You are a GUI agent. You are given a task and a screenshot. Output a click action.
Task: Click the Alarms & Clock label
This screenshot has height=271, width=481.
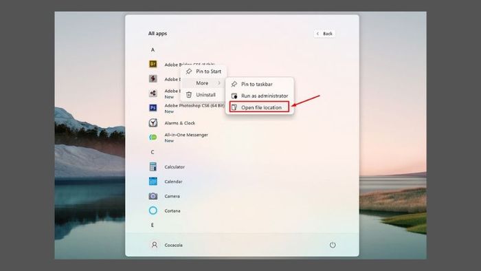tap(180, 123)
